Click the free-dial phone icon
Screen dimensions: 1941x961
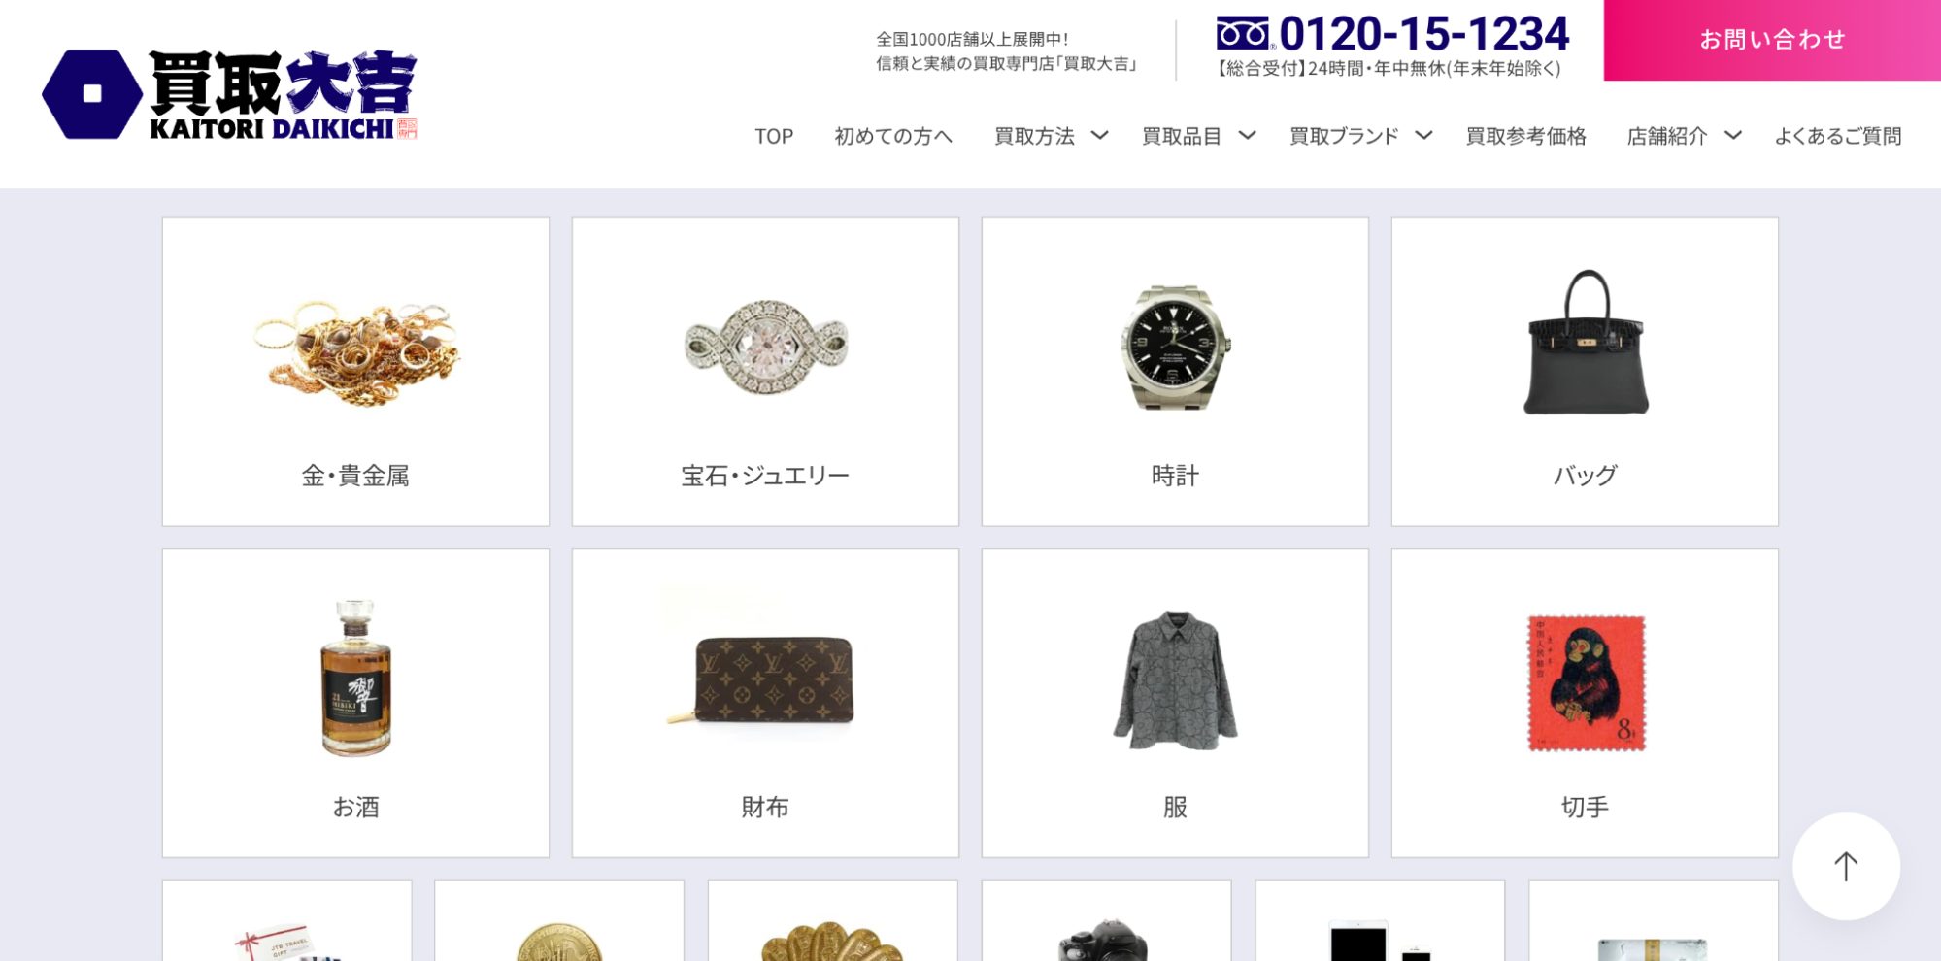point(1243,33)
